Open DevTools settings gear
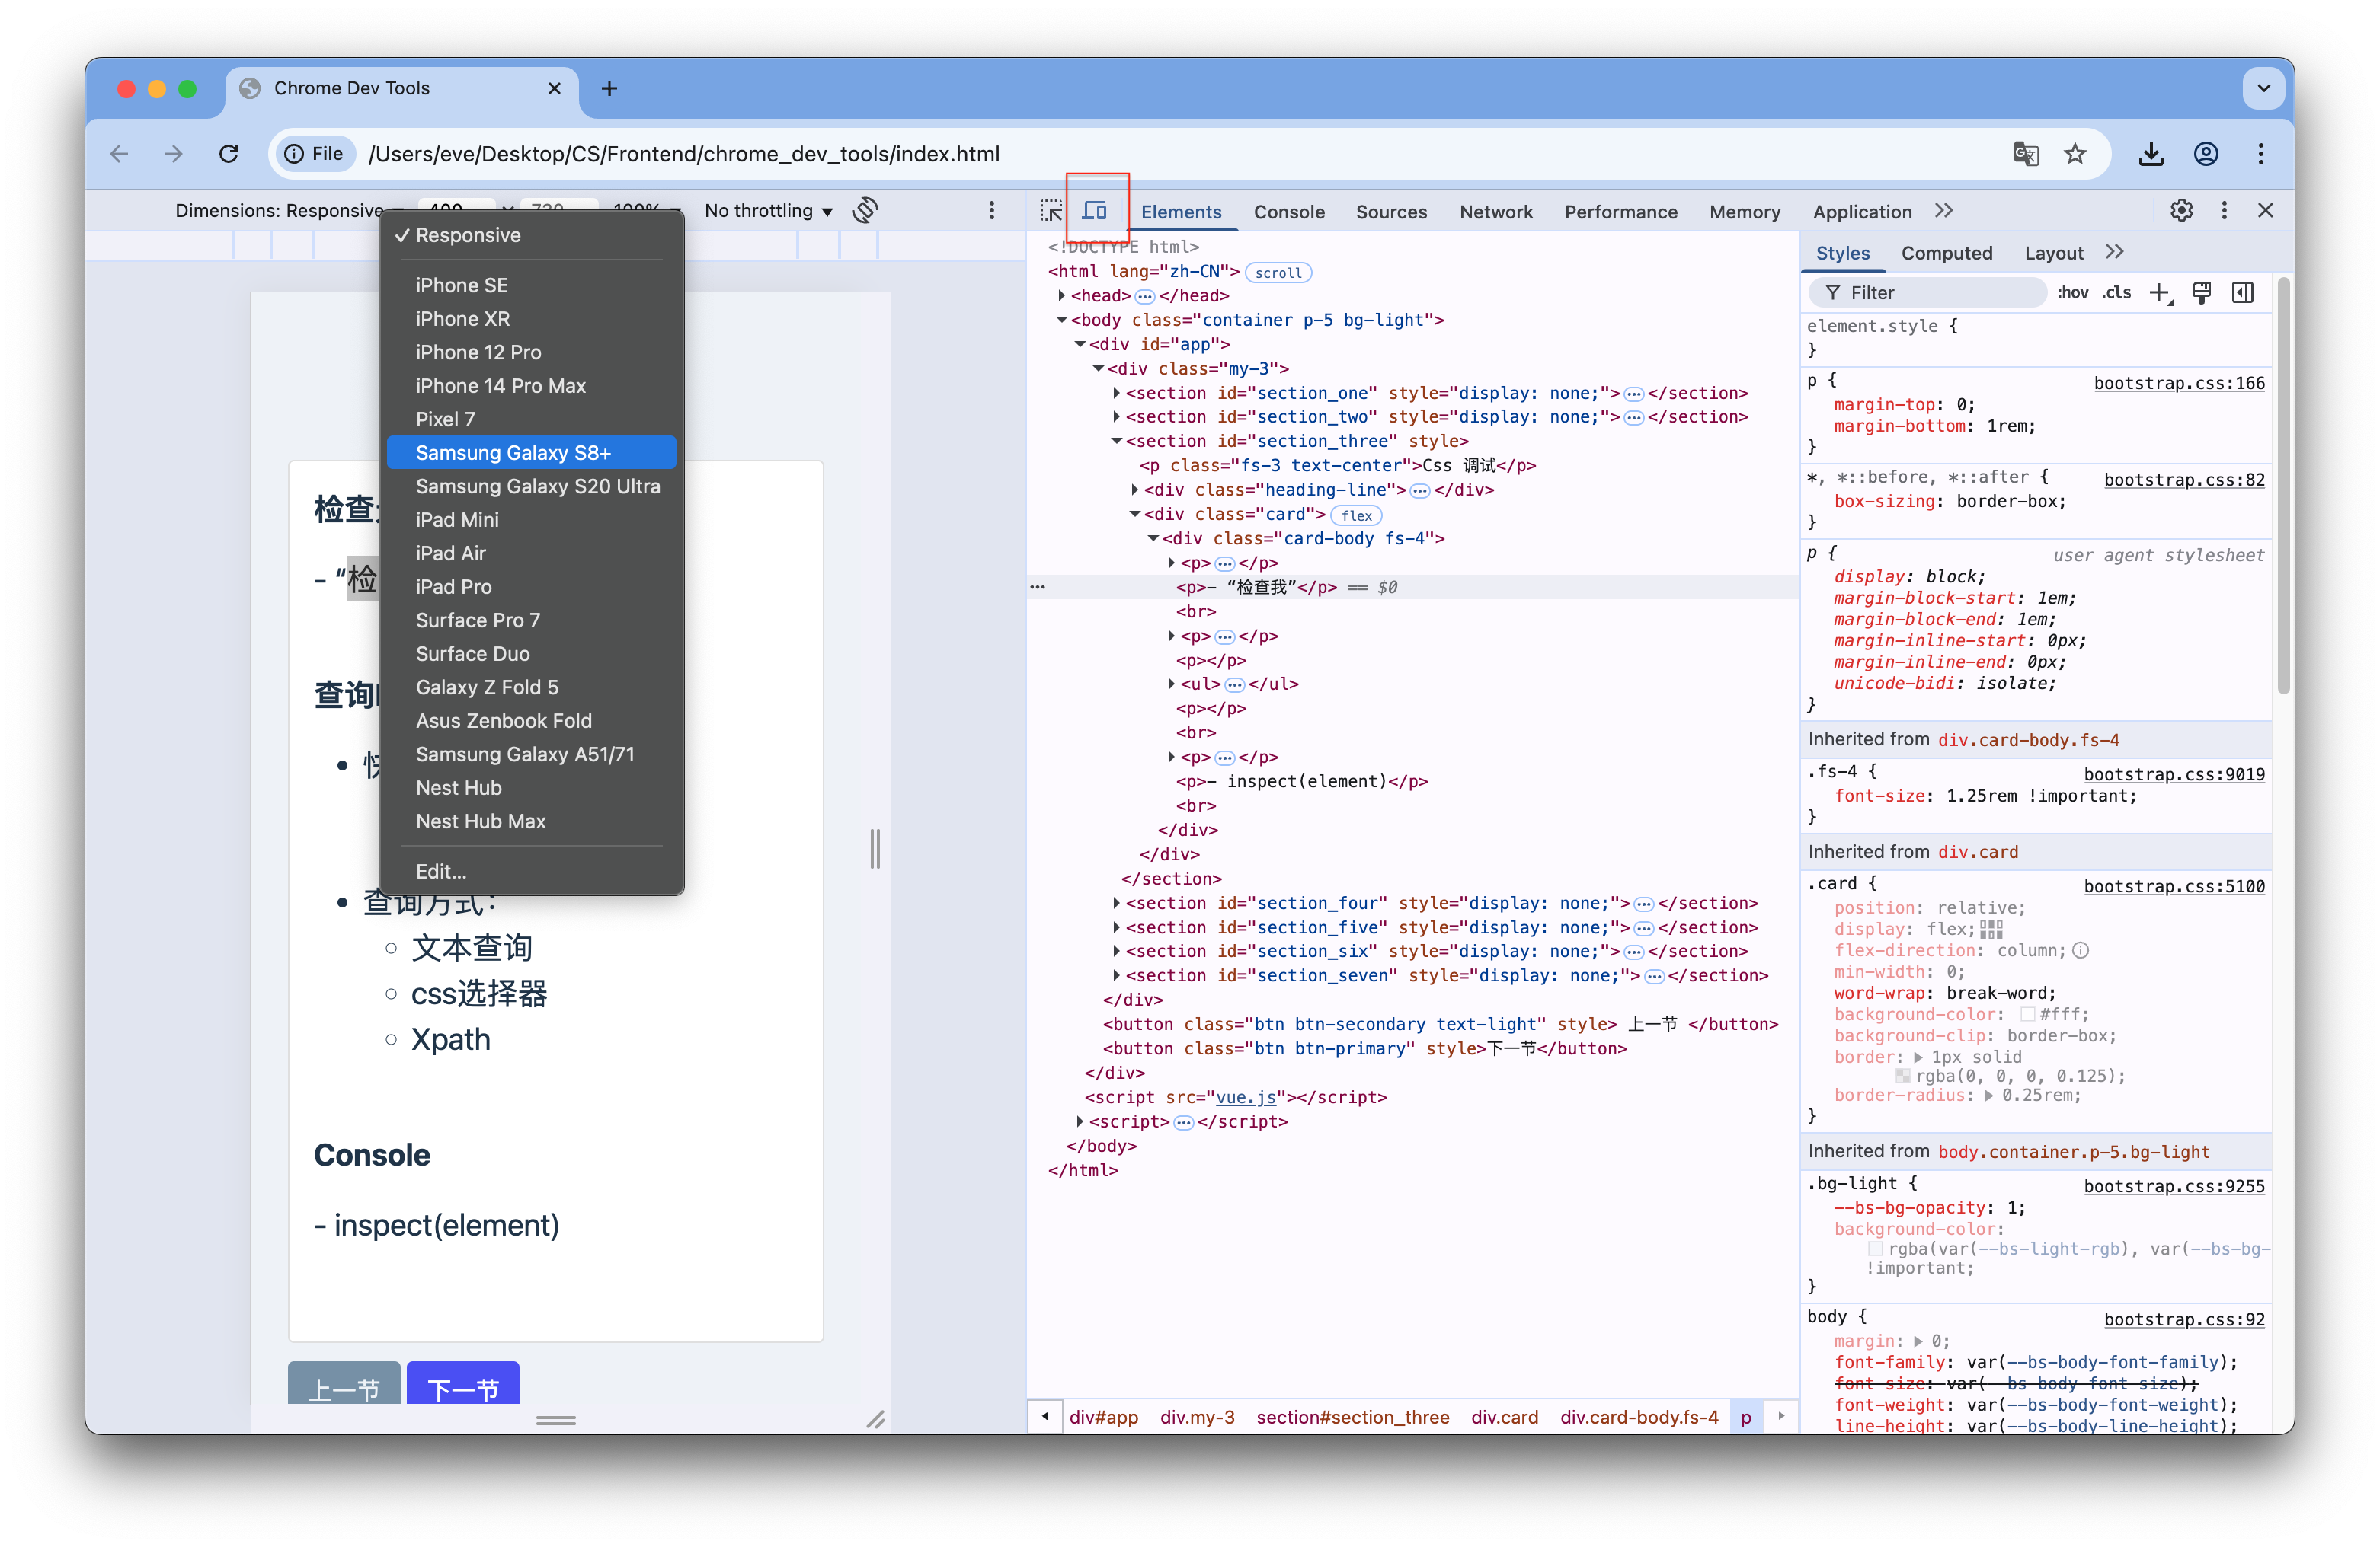Image resolution: width=2380 pixels, height=1547 pixels. click(2182, 211)
